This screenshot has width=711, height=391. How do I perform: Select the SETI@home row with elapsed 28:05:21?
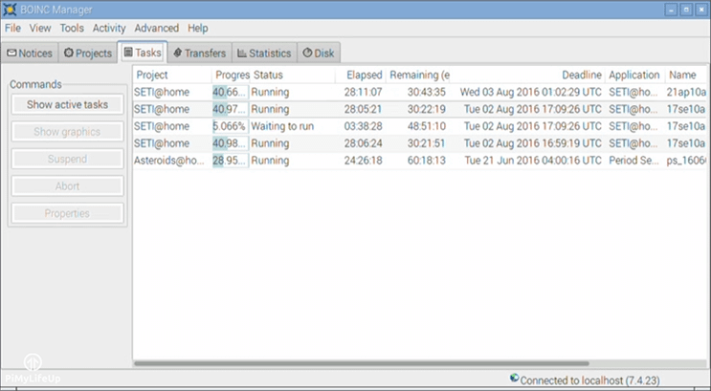tap(420, 109)
